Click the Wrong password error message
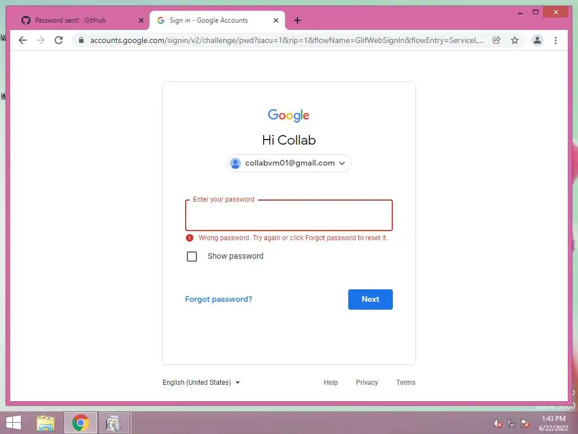 293,238
